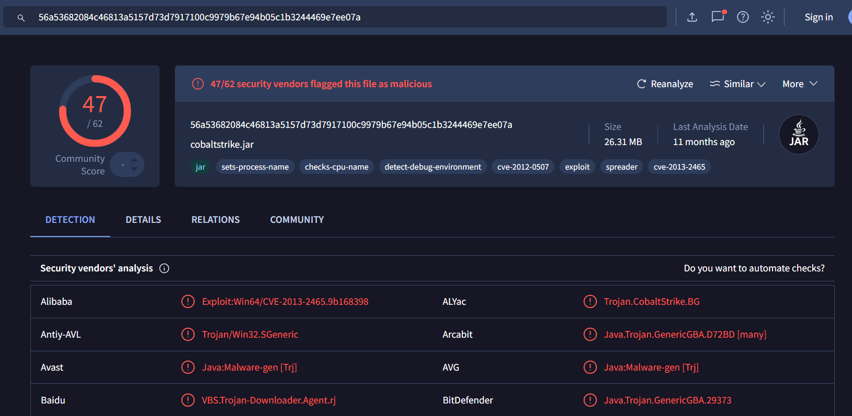Click Exploit:Win64/CVE-2013-2465.9b168398 detection

coord(285,302)
